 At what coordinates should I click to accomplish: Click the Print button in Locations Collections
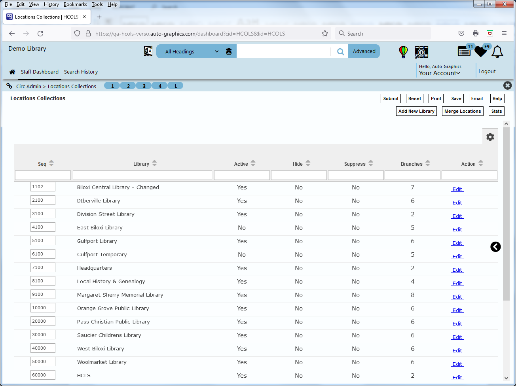(x=436, y=98)
